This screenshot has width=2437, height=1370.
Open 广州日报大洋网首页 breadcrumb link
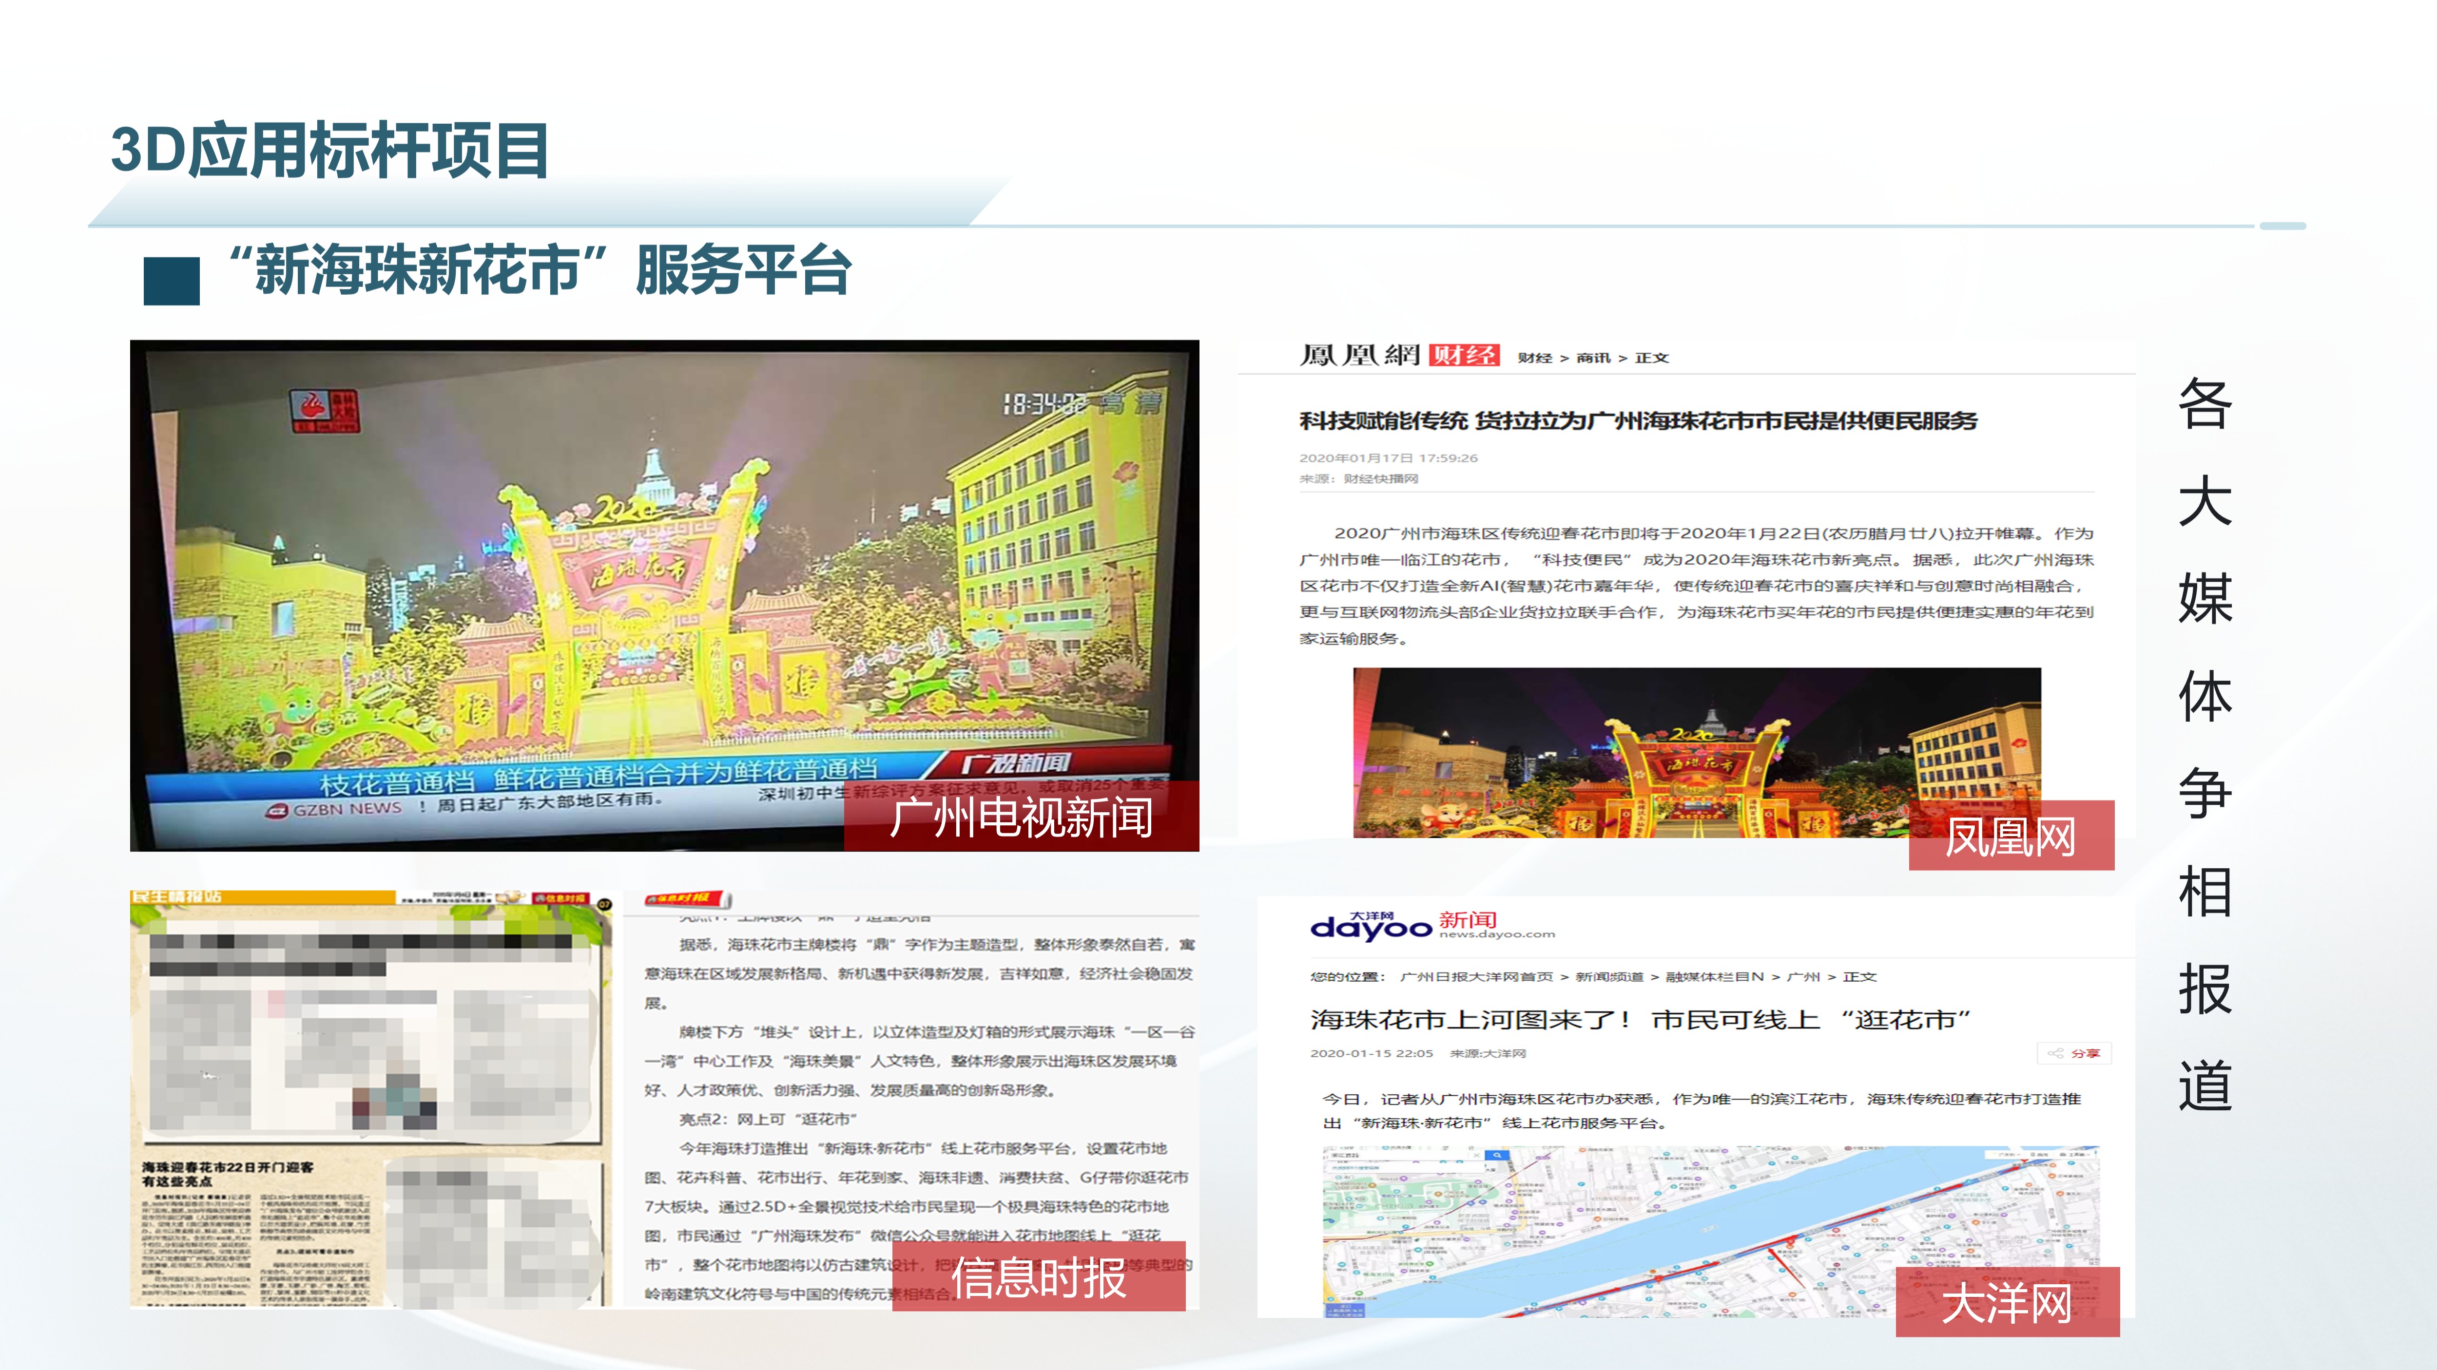coord(1476,977)
